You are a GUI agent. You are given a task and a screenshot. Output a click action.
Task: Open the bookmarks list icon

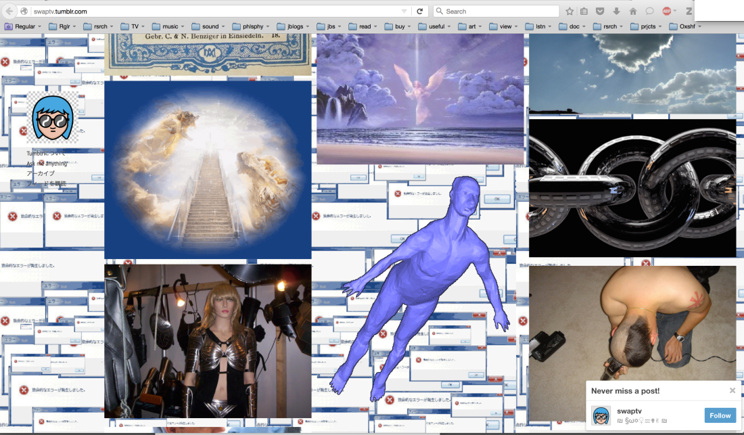[584, 12]
